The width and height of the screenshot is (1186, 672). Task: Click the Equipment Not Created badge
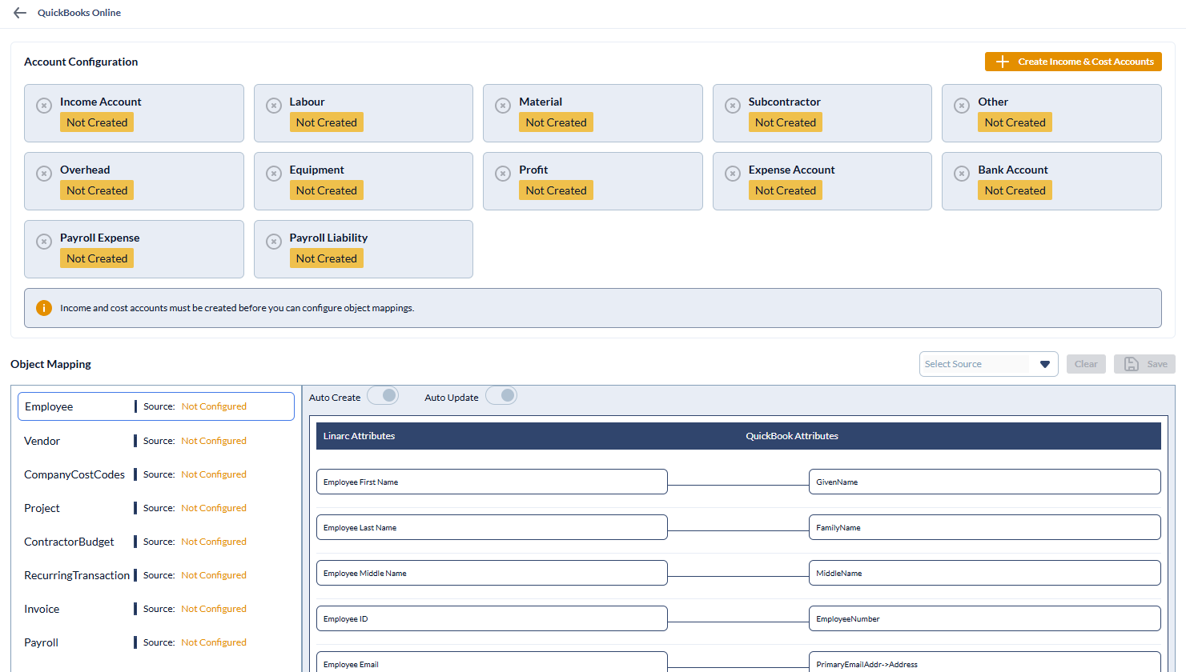point(327,190)
